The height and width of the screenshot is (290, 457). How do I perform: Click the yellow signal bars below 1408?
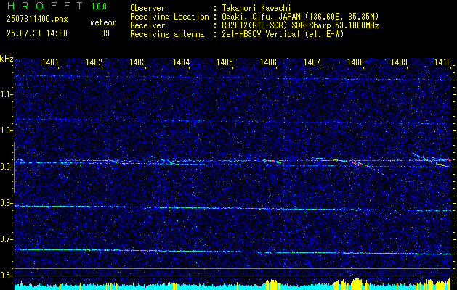357,284
